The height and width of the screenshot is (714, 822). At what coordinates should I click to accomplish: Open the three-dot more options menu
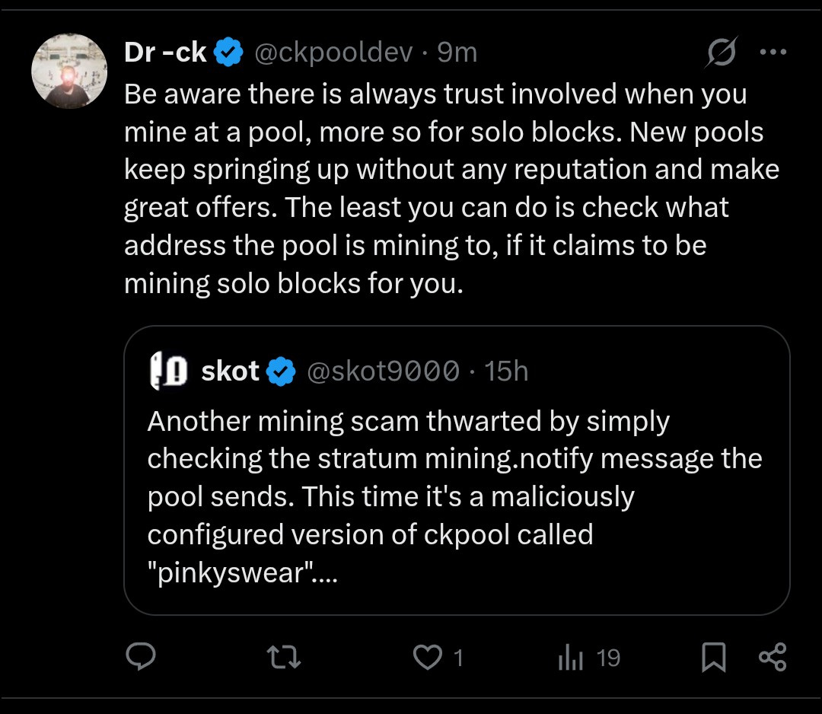[x=773, y=53]
